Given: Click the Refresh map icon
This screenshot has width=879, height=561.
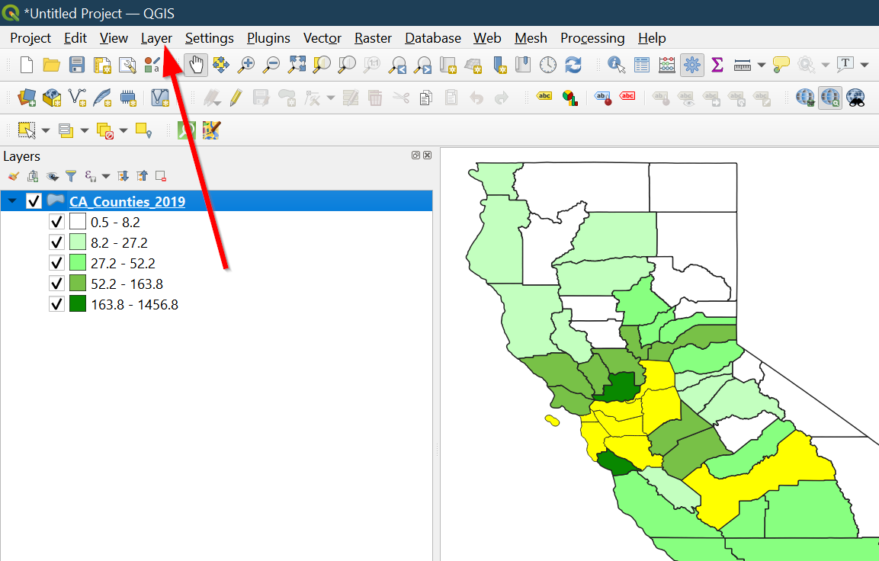Looking at the screenshot, I should point(573,65).
